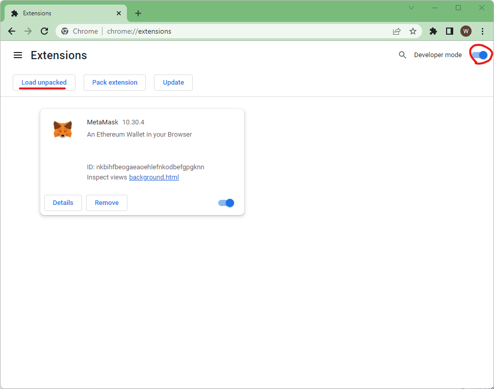Open the side panel icon next to profile
Viewport: 494px width, 389px height.
point(449,31)
